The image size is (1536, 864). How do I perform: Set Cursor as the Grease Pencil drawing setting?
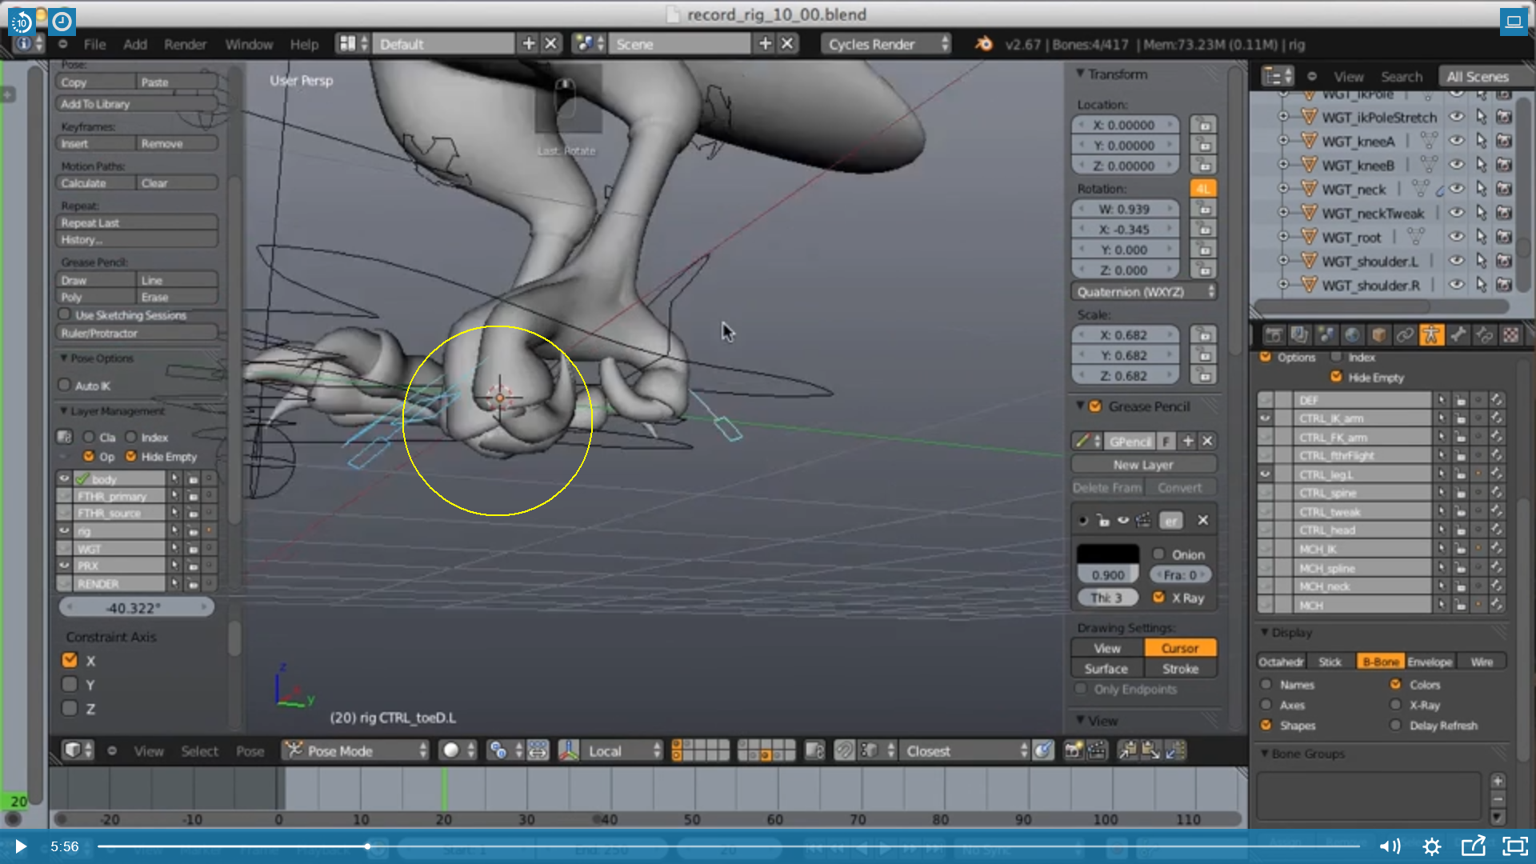[x=1181, y=648]
